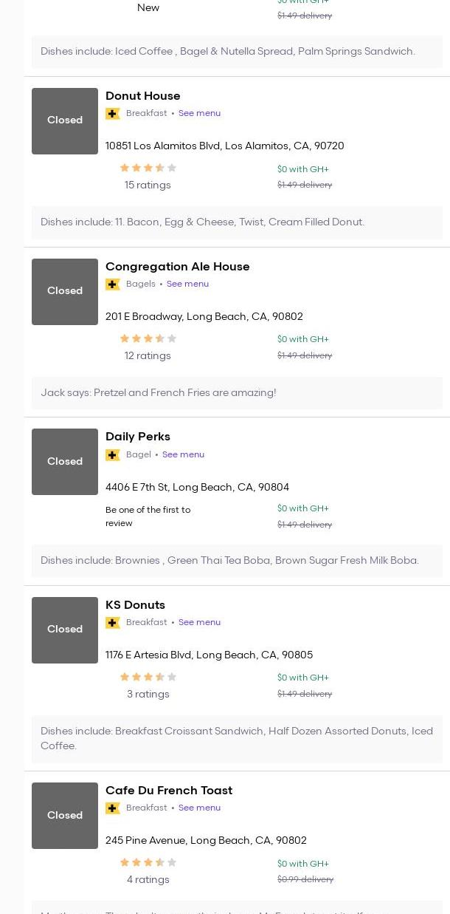
Task: Open See menu link for KS Donuts
Action: pyautogui.click(x=199, y=623)
